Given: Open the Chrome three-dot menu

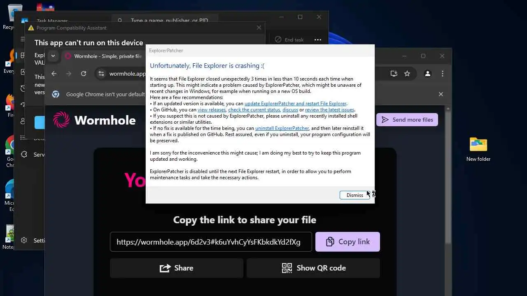Looking at the screenshot, I should [443, 74].
